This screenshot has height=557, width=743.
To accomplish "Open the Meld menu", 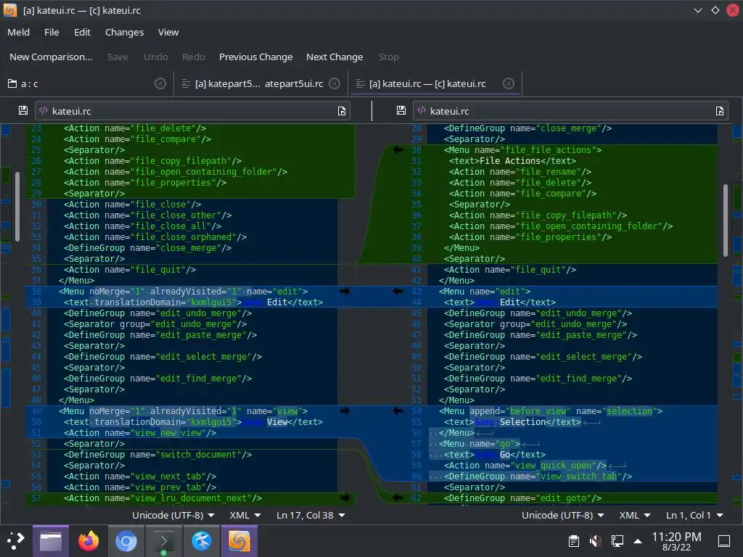I will pyautogui.click(x=18, y=32).
